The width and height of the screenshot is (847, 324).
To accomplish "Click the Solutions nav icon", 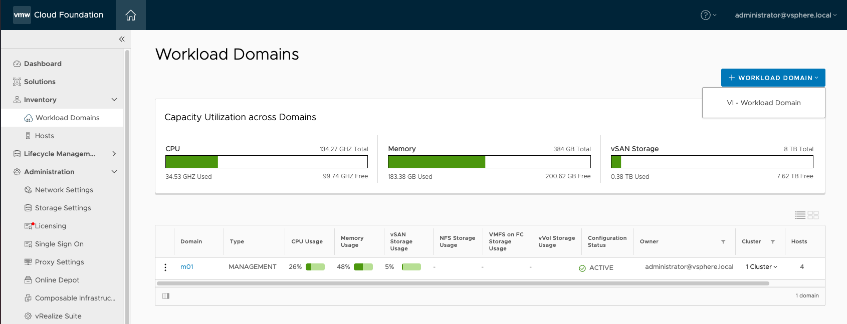I will 17,82.
